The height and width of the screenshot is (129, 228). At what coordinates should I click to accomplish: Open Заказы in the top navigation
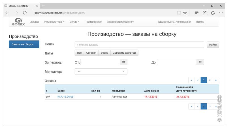click(35, 22)
